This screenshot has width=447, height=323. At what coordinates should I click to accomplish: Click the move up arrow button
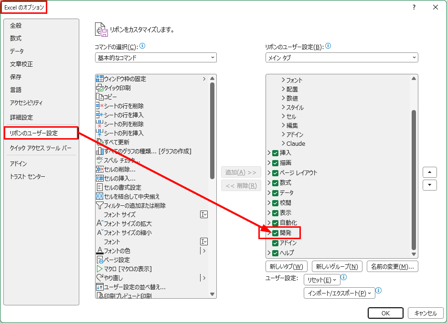(430, 172)
